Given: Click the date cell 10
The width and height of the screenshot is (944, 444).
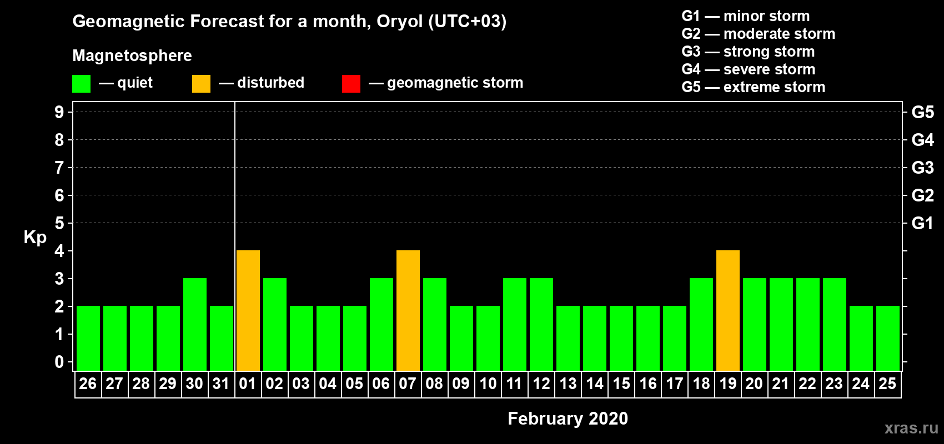Looking at the screenshot, I should click(x=488, y=384).
